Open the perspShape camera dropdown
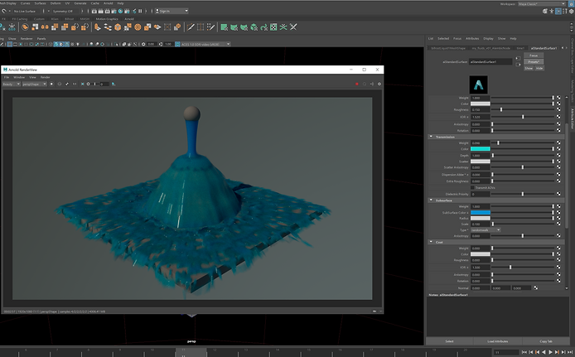575x357 pixels. tap(35, 84)
